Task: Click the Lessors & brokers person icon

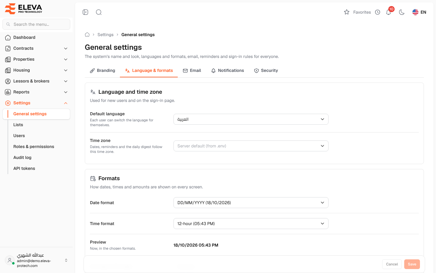Action: click(8, 81)
